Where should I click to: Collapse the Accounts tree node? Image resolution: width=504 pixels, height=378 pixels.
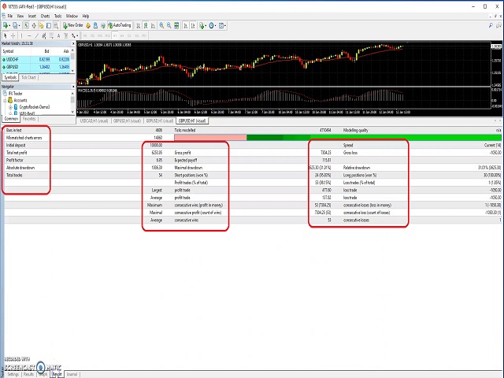(6, 100)
